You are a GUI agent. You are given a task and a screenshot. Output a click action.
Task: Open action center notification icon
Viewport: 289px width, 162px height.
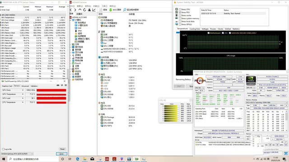point(284,159)
